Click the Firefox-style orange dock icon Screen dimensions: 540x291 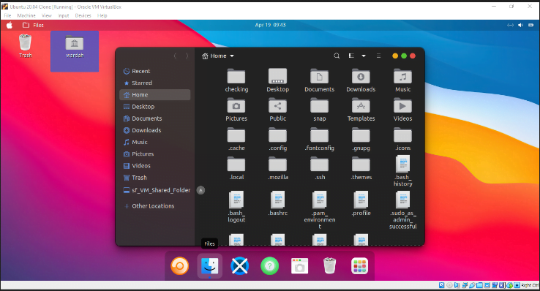click(180, 266)
